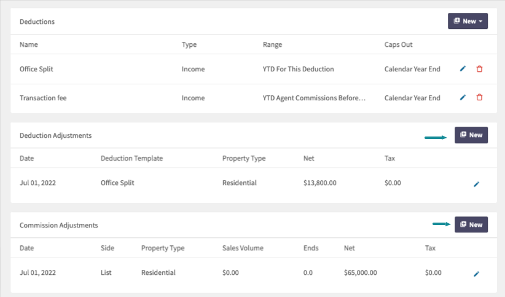Edit the Office Split deduction with pencil icon

463,69
